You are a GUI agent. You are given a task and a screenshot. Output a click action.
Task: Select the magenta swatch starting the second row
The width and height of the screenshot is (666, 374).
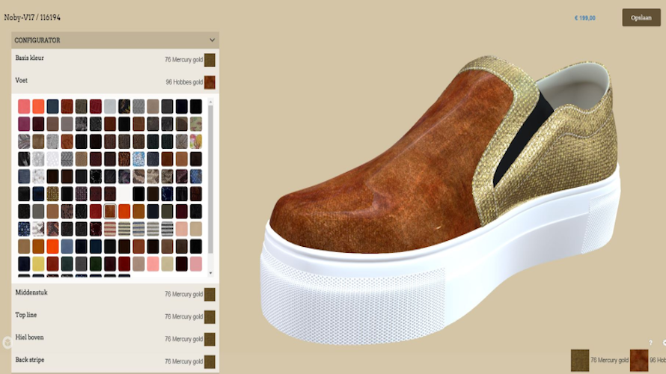pos(24,124)
